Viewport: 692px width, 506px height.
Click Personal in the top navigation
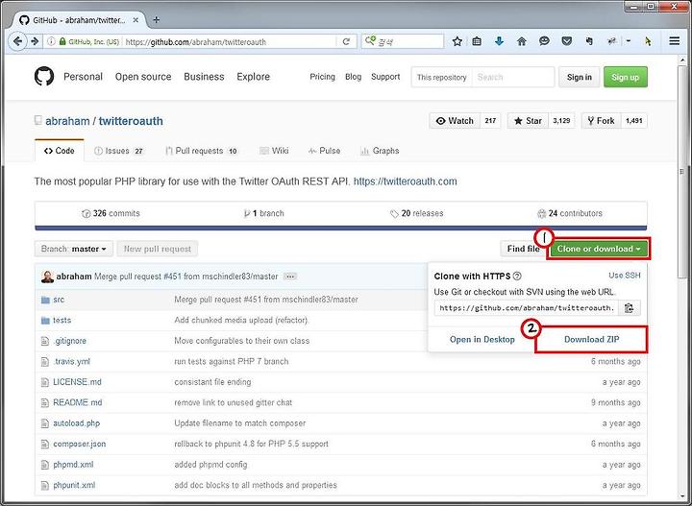pos(83,77)
